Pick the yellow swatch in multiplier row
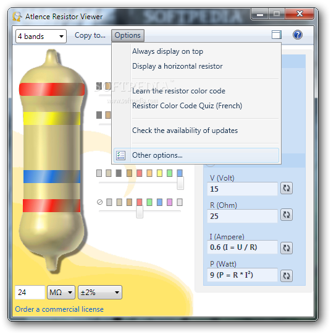Screen dimensions: 331x334 159,173
